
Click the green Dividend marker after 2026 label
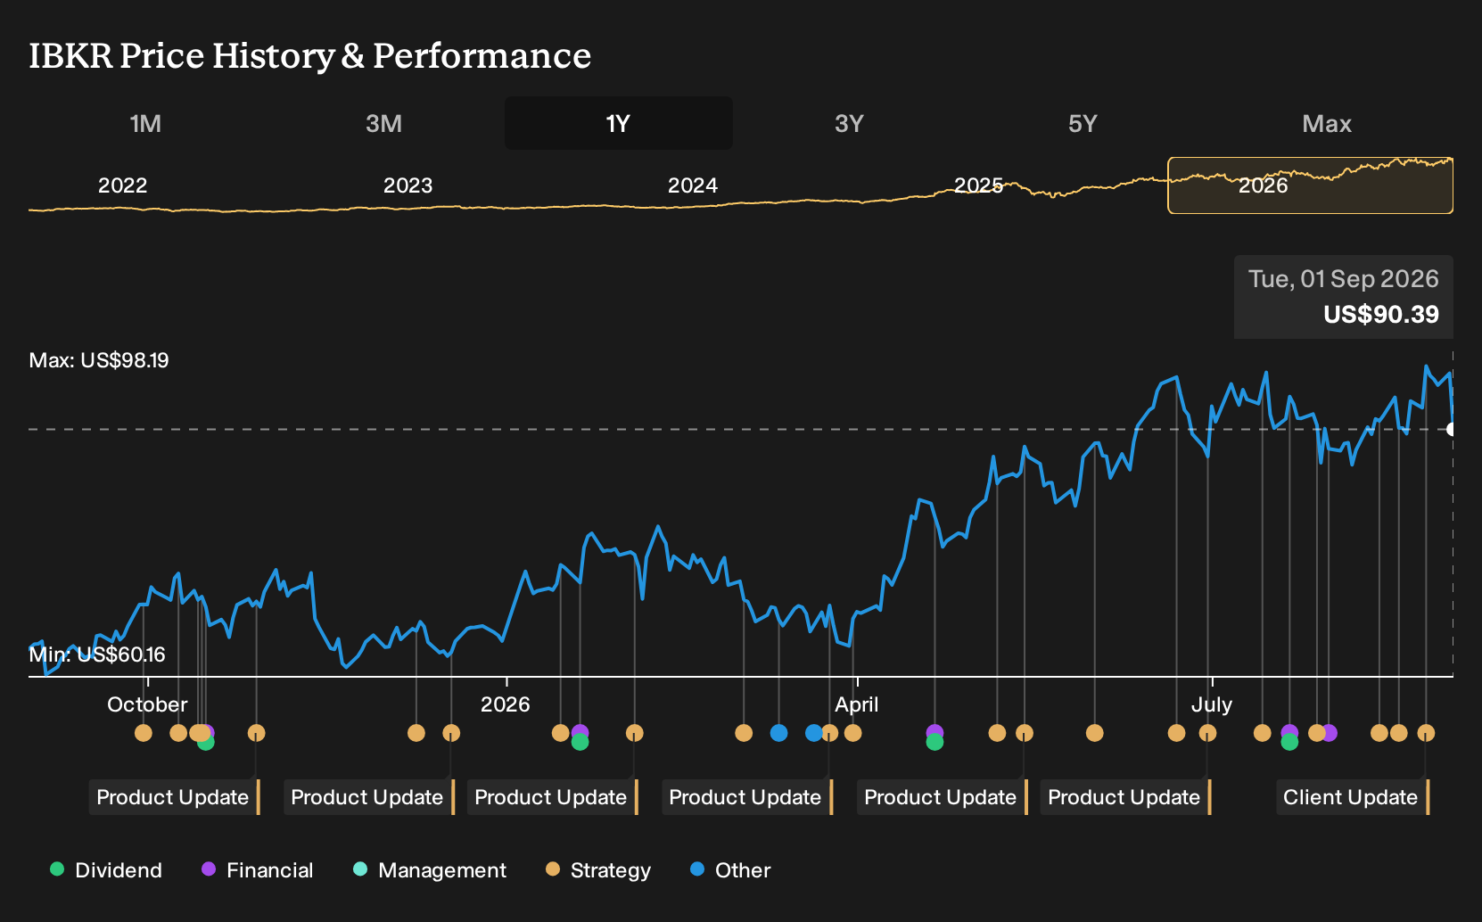tap(580, 742)
